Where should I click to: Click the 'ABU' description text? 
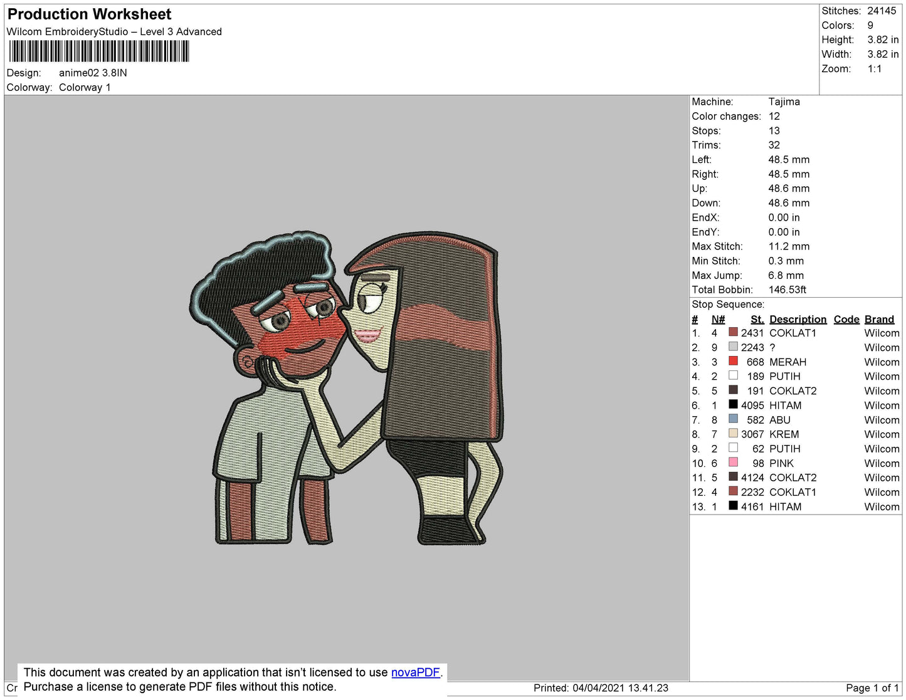[779, 420]
